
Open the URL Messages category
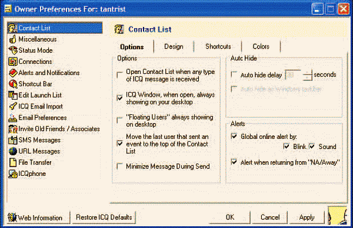[39, 151]
